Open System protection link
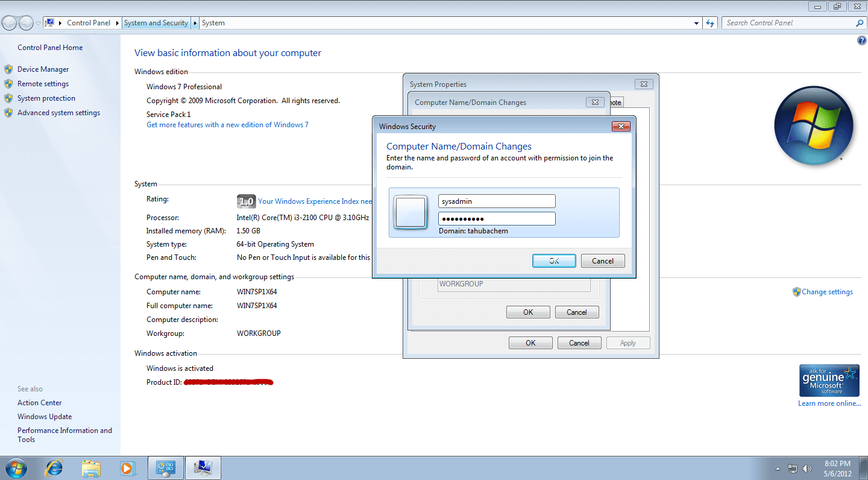The height and width of the screenshot is (480, 868). [x=46, y=98]
